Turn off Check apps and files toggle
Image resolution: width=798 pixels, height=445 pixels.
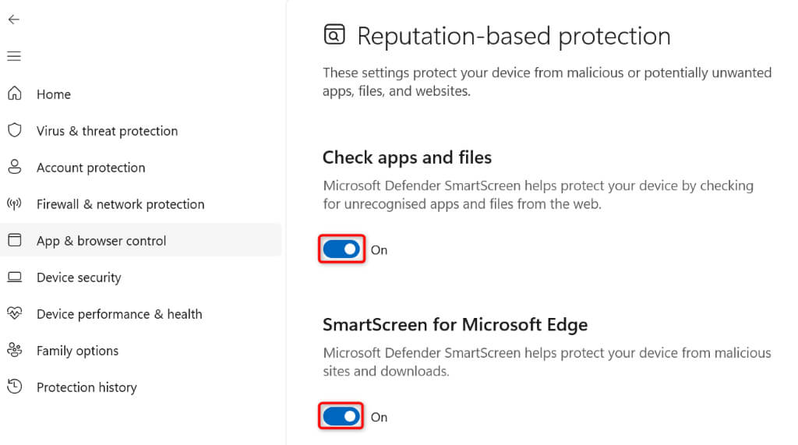341,249
